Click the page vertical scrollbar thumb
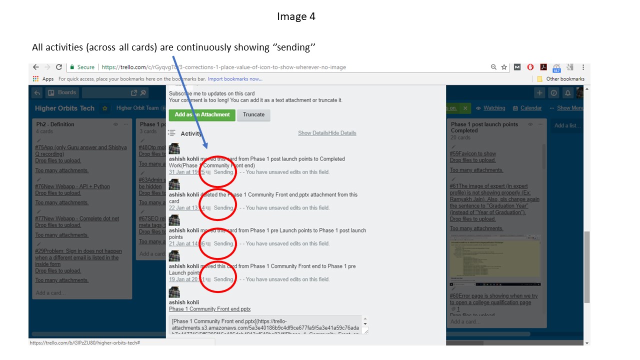Viewport: 640px width, 360px height. [587, 267]
